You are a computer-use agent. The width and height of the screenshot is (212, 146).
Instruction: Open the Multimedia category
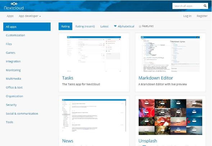pos(13,79)
